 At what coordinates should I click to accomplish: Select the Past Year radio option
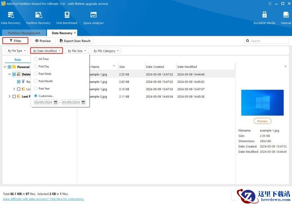(36, 88)
